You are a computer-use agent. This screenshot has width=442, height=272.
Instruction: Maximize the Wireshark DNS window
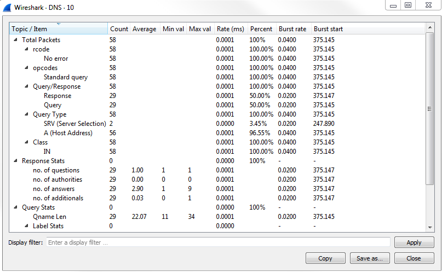tap(408, 5)
